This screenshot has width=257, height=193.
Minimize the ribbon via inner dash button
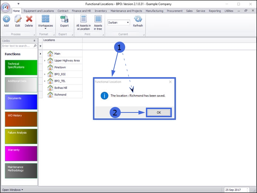238,11
